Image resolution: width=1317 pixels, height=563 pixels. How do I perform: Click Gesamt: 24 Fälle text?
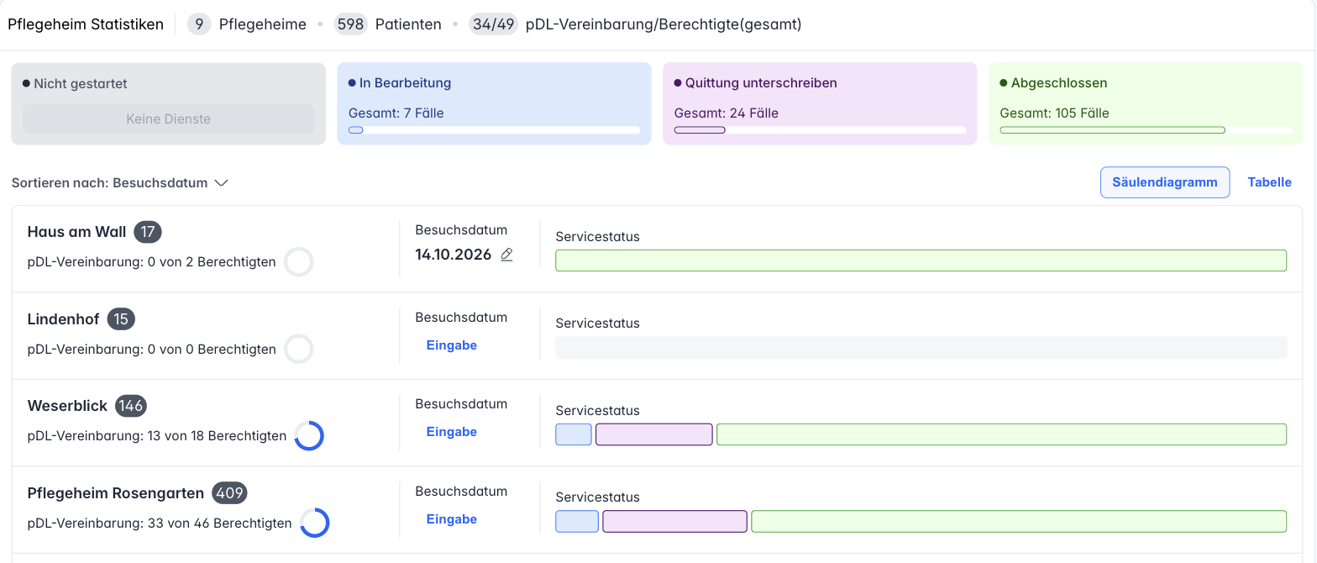(x=727, y=113)
